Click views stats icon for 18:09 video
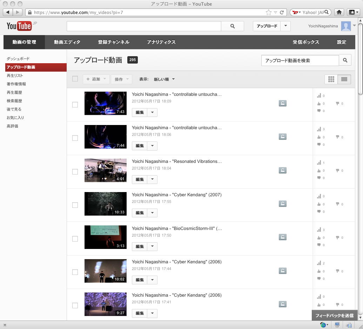 pos(319,96)
